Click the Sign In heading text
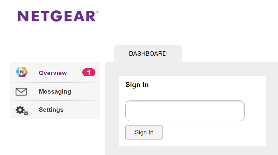Viewport: 278px width, 155px height. coord(137,85)
